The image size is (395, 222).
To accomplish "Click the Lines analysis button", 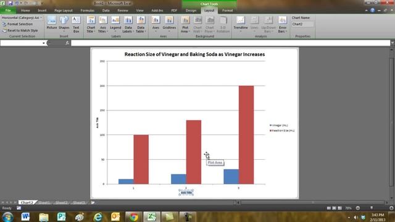I will (x=254, y=23).
